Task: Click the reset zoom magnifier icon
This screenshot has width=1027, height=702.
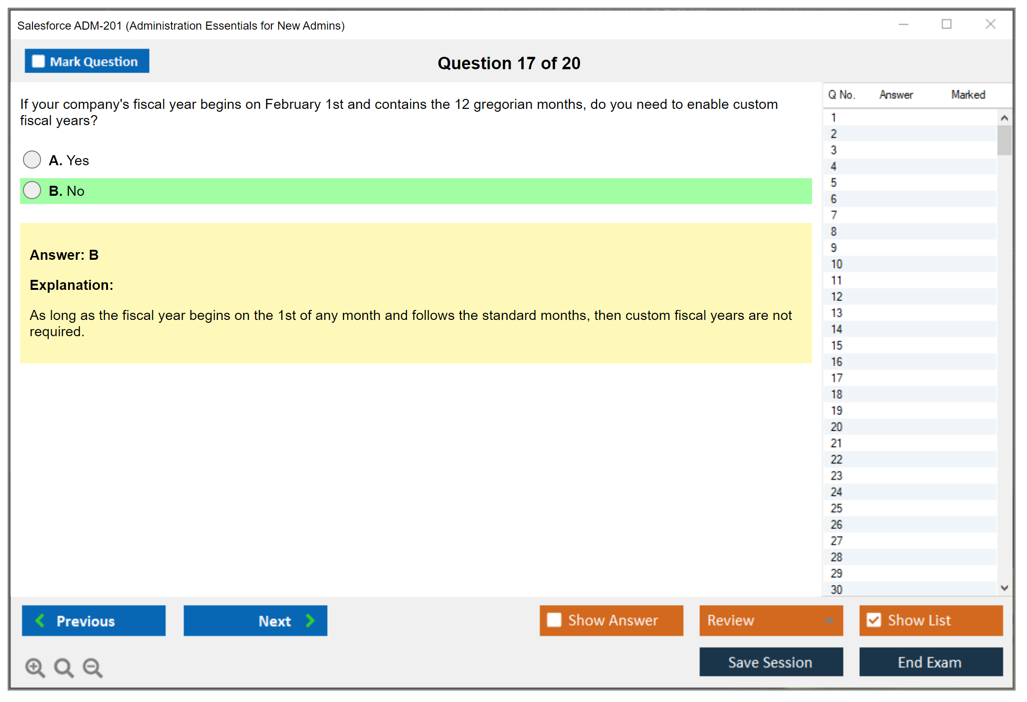Action: (64, 667)
